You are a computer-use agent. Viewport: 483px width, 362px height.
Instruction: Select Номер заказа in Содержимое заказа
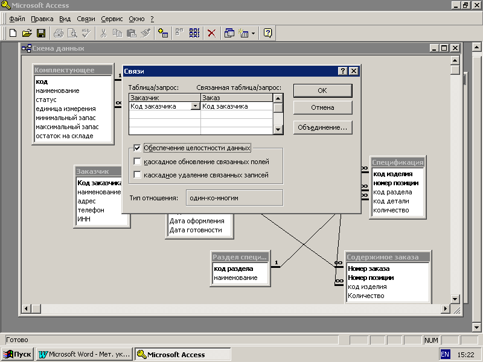tap(369, 268)
